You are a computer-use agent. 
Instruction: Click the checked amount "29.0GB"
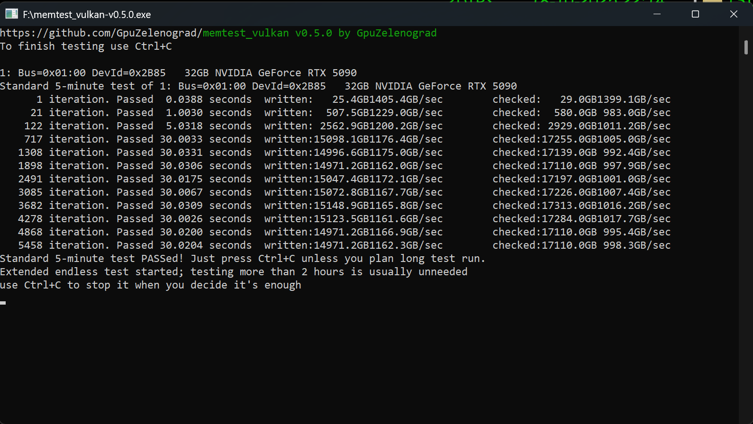click(579, 99)
